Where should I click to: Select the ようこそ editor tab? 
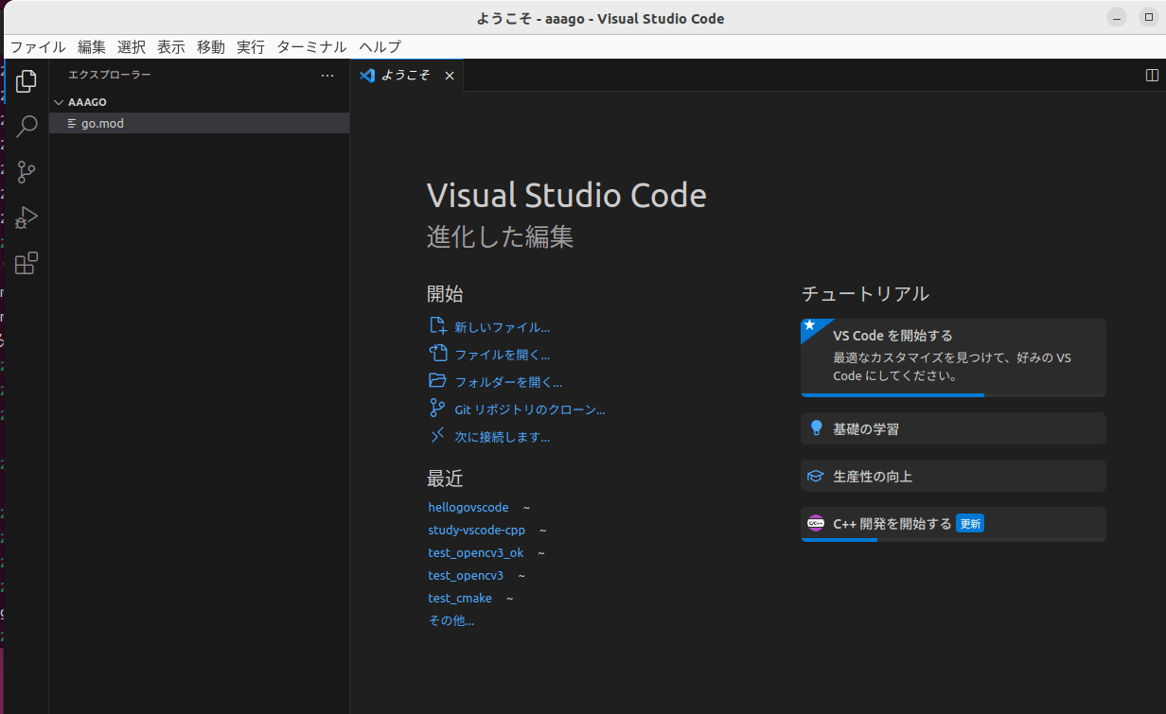[407, 76]
